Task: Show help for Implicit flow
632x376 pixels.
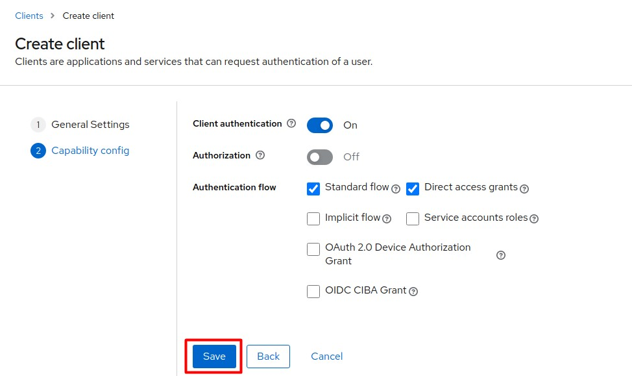Action: pos(387,219)
